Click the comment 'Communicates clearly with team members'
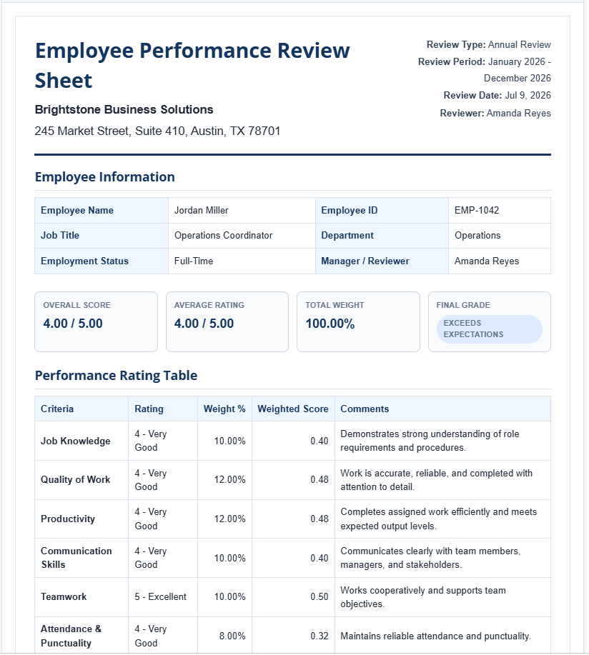This screenshot has width=589, height=655. point(442,558)
